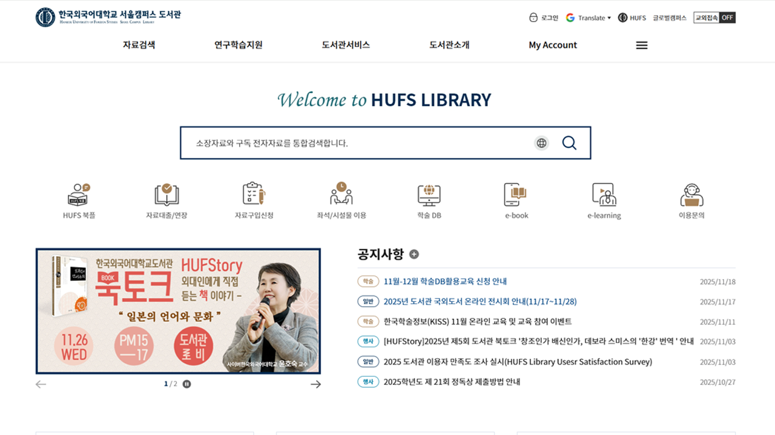Open the e-book icon
The height and width of the screenshot is (435, 775).
pyautogui.click(x=516, y=195)
